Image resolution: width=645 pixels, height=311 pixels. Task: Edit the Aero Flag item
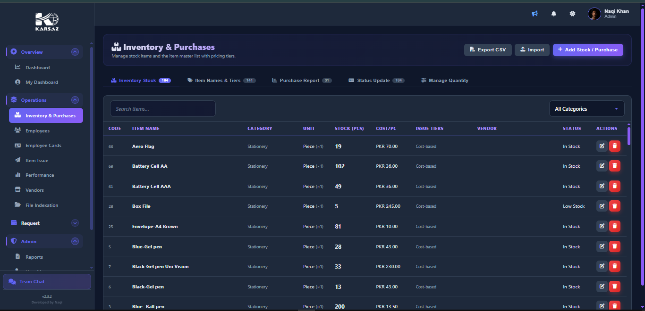pos(602,146)
